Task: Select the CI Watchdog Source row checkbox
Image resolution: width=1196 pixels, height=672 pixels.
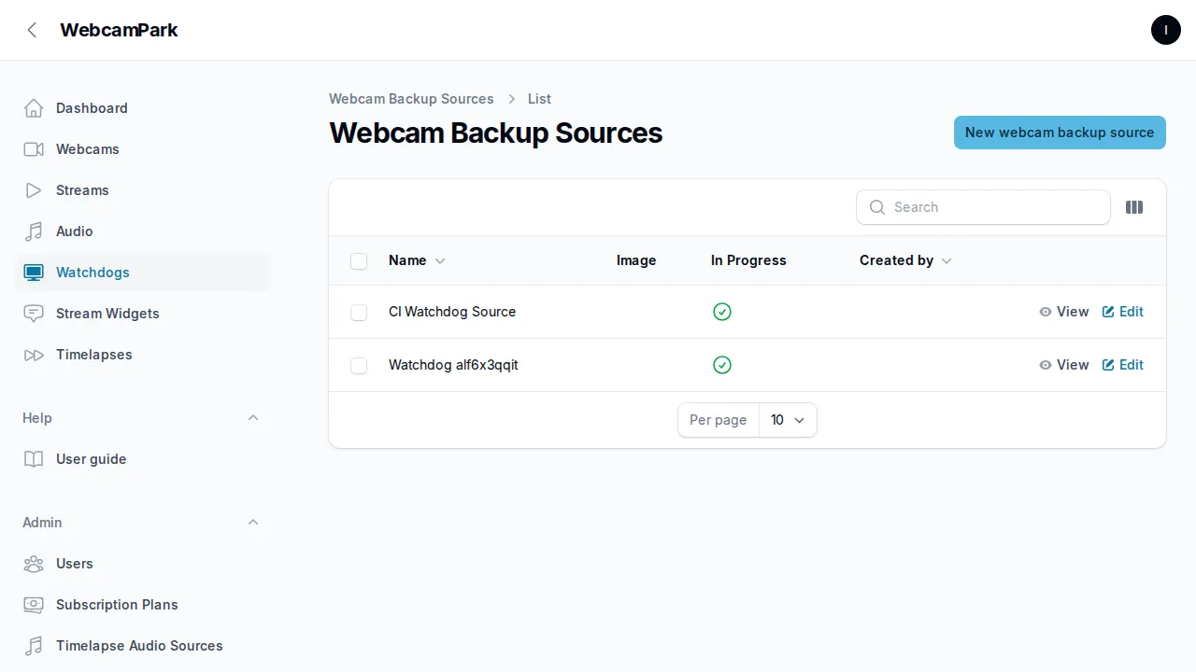Action: coord(359,313)
